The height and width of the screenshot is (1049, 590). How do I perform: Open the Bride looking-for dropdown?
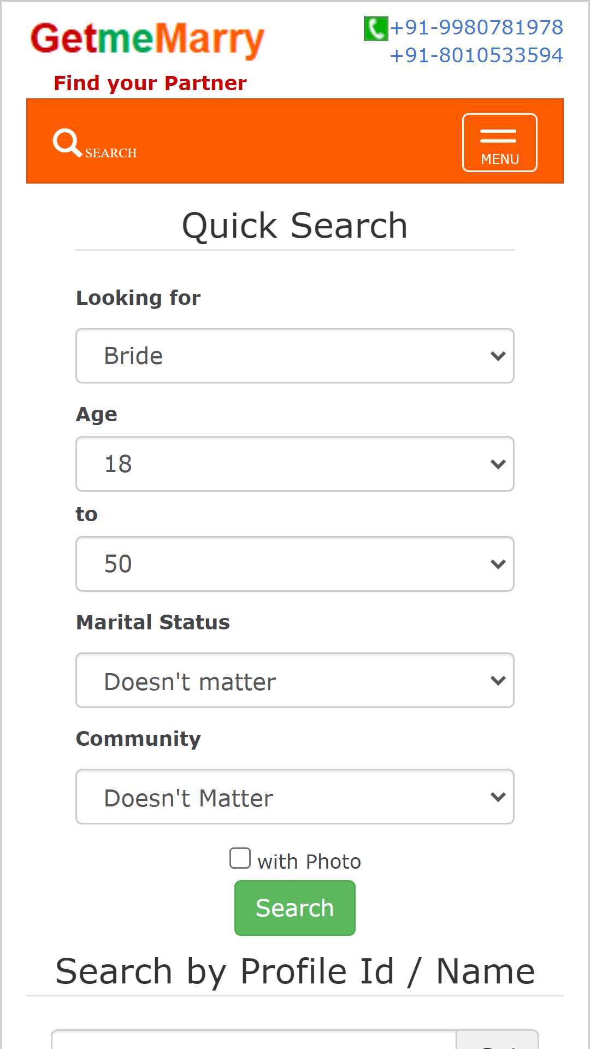295,356
